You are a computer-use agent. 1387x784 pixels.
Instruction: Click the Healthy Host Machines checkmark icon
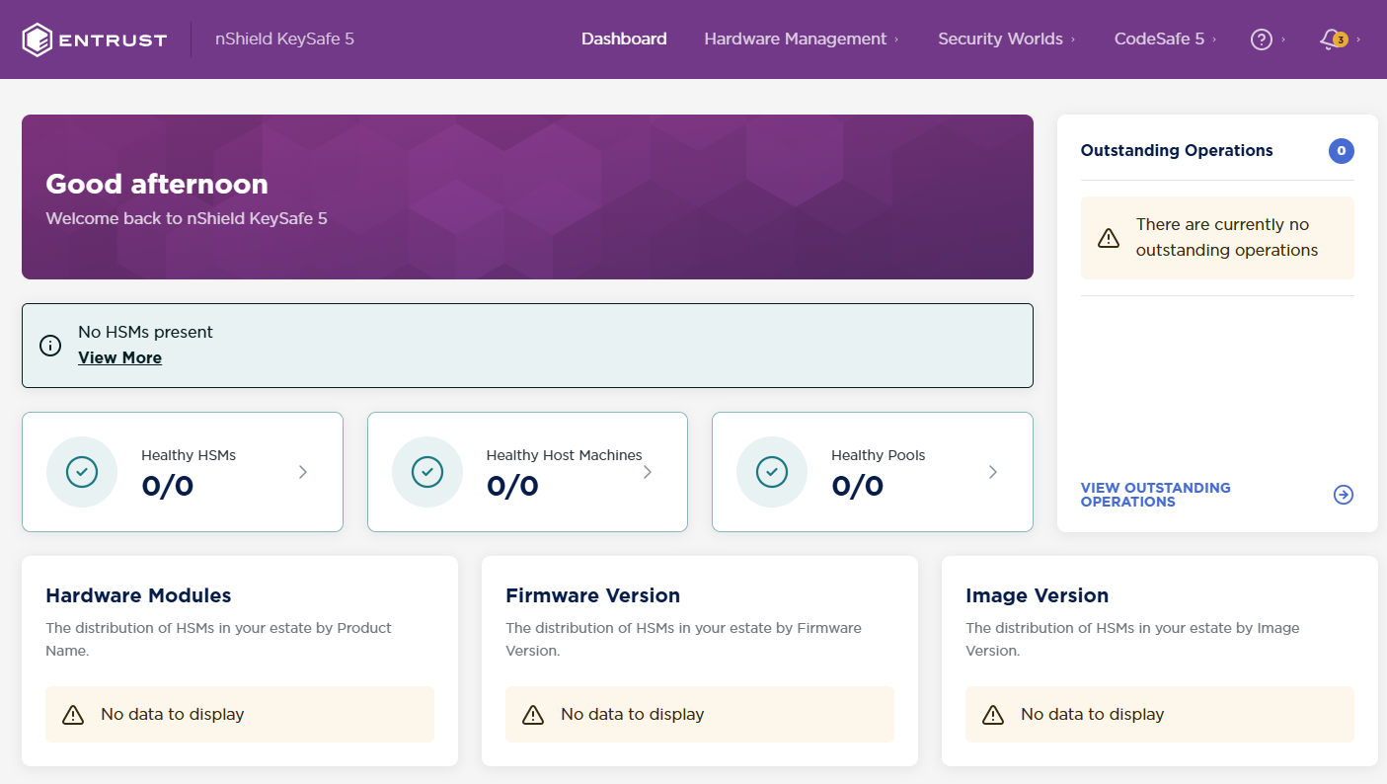tap(427, 472)
